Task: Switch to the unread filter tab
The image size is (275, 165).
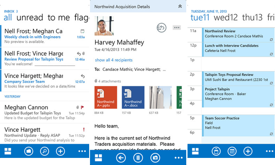Action: pyautogui.click(x=30, y=17)
